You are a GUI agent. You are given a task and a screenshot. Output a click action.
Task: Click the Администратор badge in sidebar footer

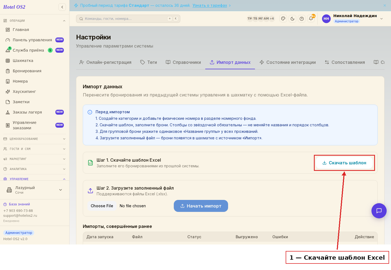19,233
